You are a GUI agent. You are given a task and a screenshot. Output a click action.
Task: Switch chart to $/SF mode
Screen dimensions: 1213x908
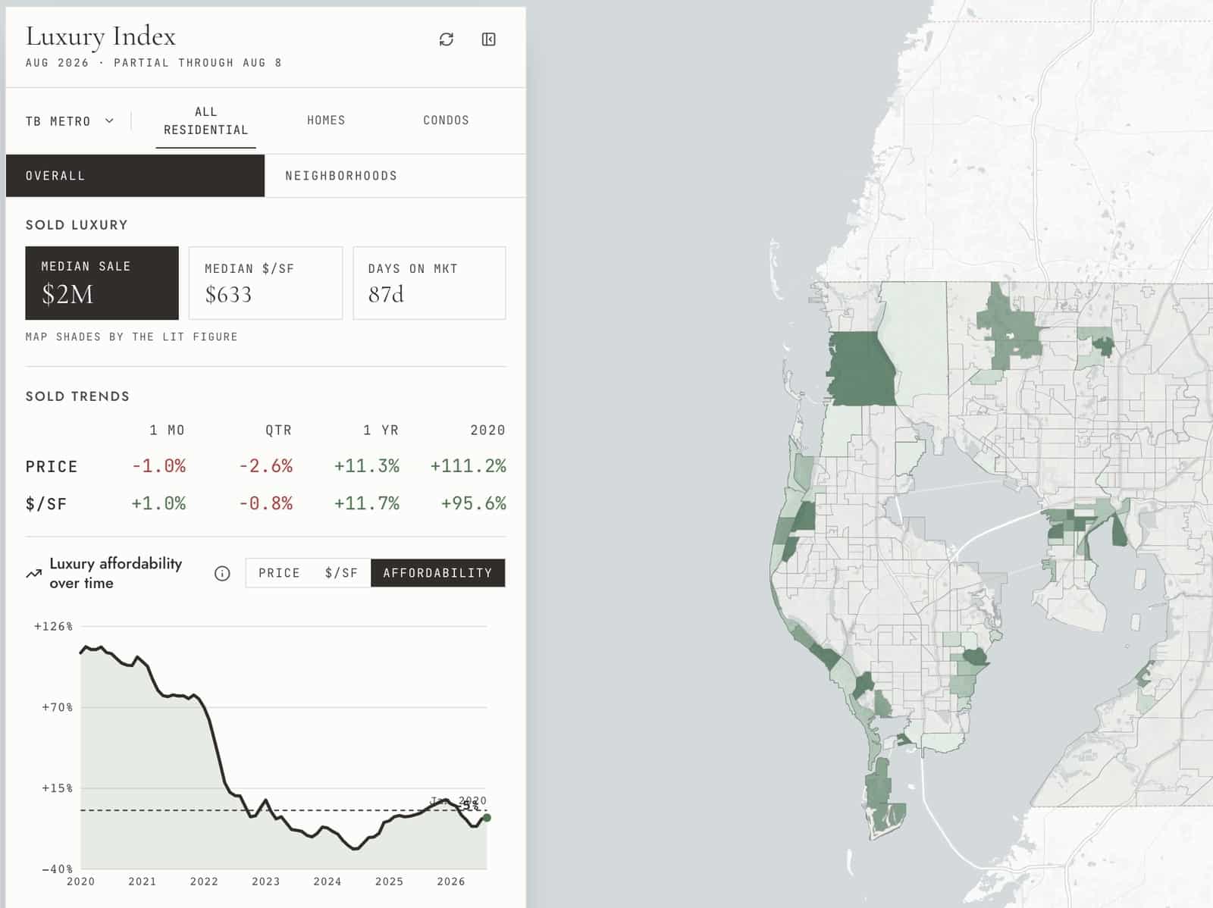pyautogui.click(x=341, y=573)
